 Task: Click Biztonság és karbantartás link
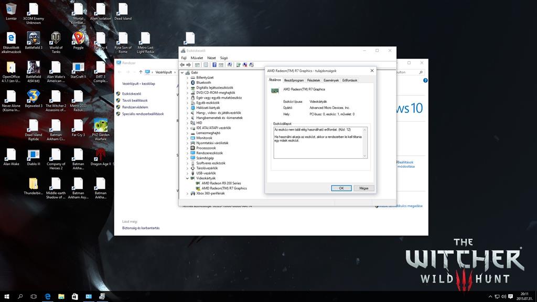141,228
